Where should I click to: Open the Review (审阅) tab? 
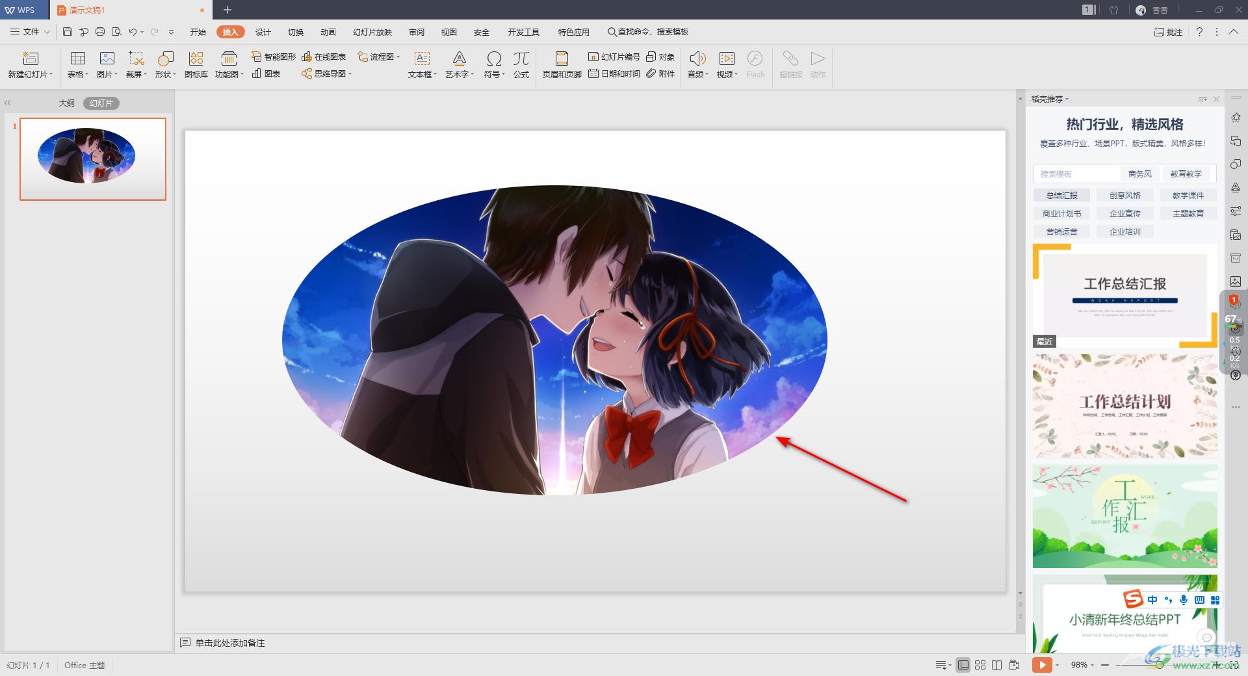(417, 32)
